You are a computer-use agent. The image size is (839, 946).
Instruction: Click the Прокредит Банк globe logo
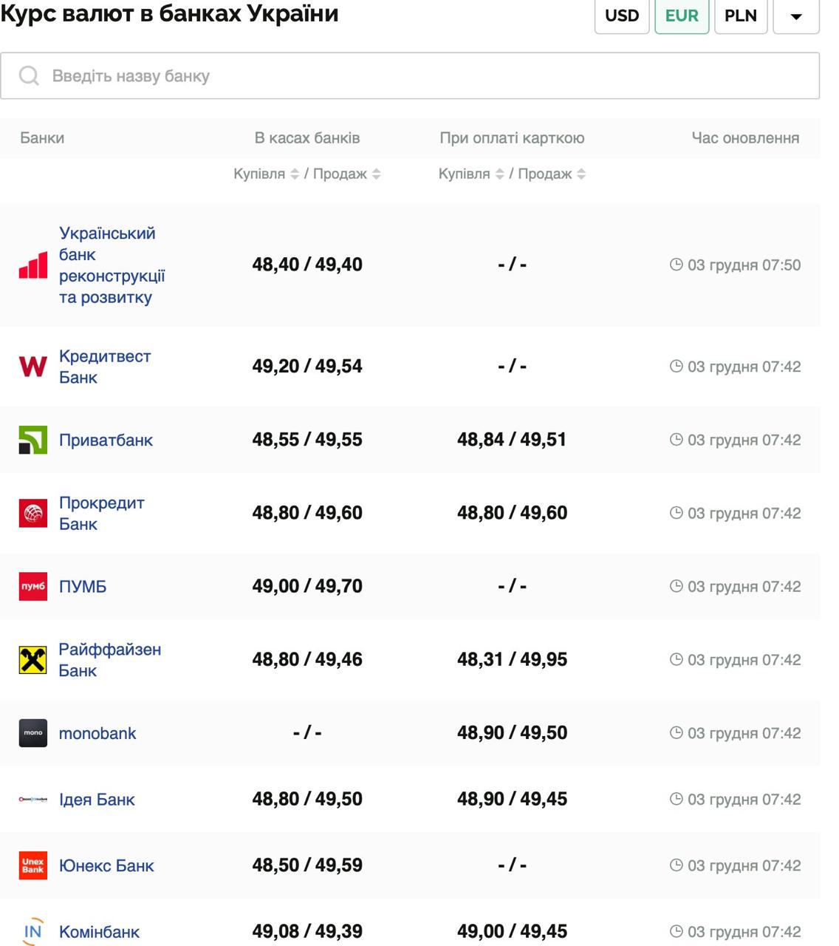point(32,513)
